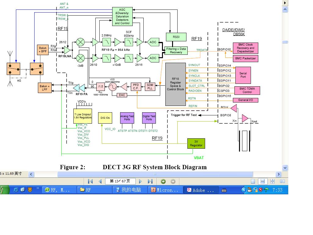Jump to the last page
Viewport: 313px width, 235px height.
pyautogui.click(x=150, y=181)
